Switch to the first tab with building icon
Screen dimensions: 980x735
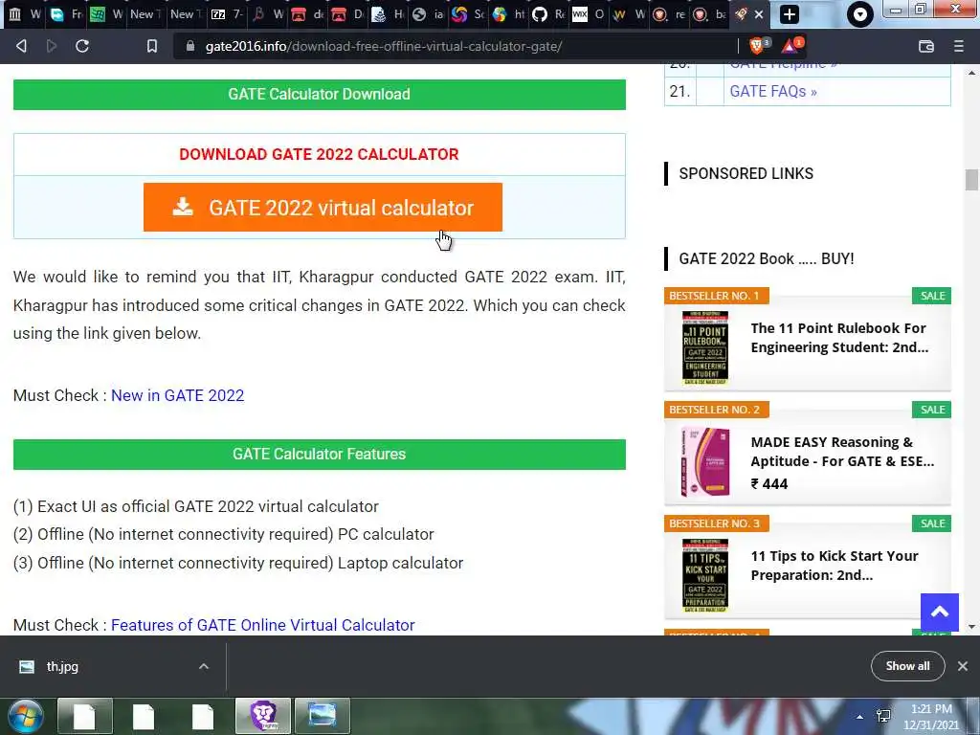point(23,14)
